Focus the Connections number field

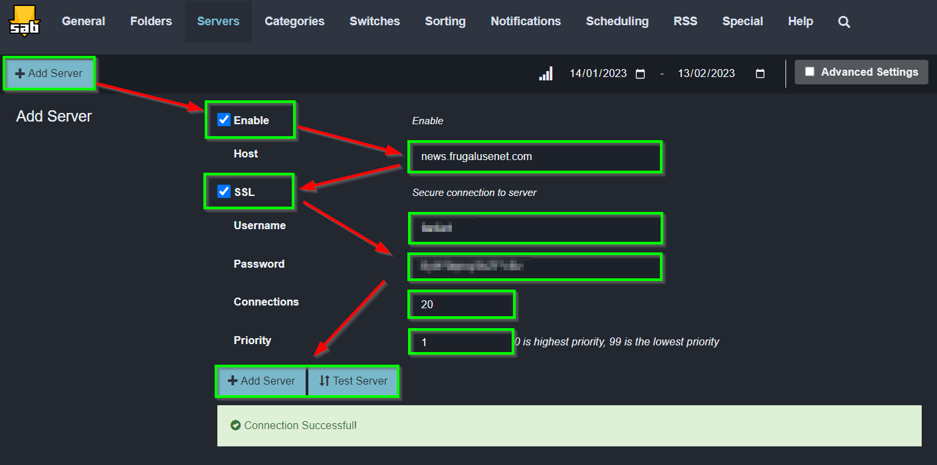point(461,305)
